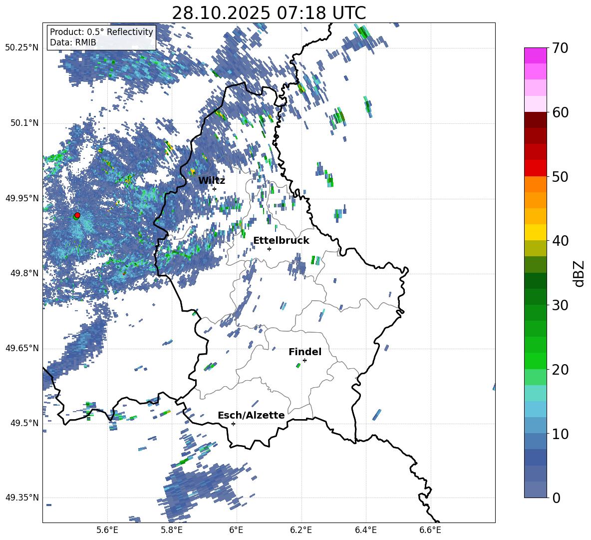The image size is (591, 540).
Task: Click the 70 value on the colorbar
Action: pyautogui.click(x=560, y=48)
